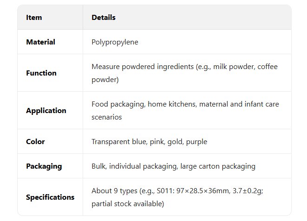Select the 'Packaging' row label
This screenshot has width=307, height=221.
point(44,166)
